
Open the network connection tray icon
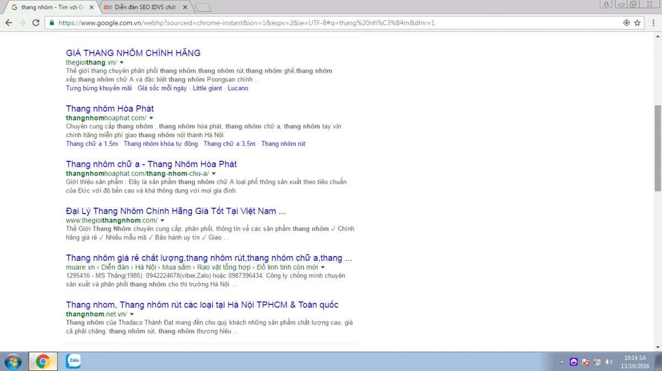pyautogui.click(x=597, y=362)
